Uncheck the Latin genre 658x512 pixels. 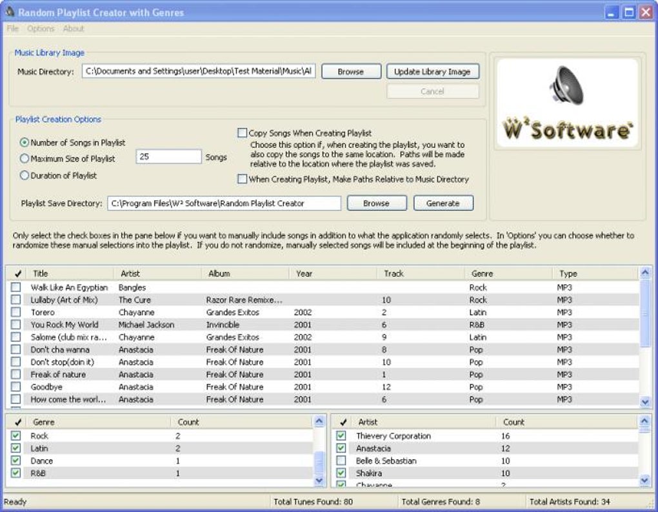coord(16,448)
